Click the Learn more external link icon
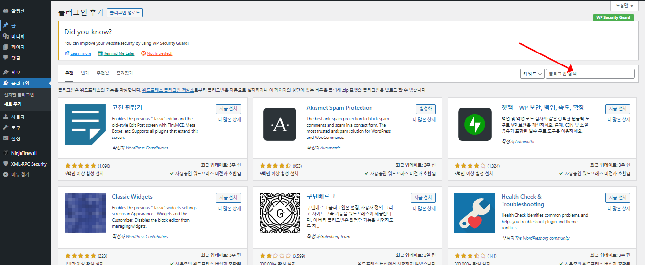 point(67,53)
